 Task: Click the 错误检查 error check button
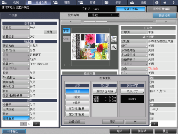tap(165, 16)
